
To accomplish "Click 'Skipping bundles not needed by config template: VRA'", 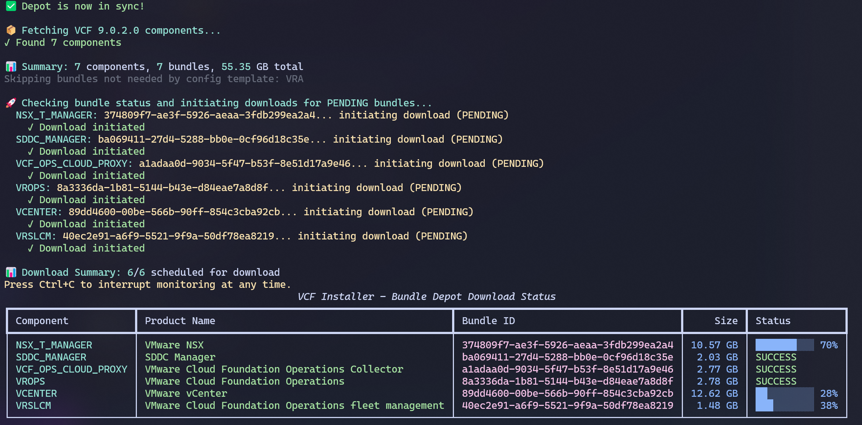I will (x=153, y=79).
